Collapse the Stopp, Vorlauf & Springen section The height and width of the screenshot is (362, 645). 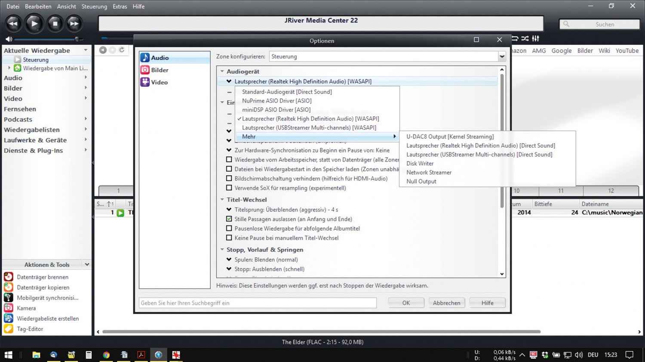222,249
